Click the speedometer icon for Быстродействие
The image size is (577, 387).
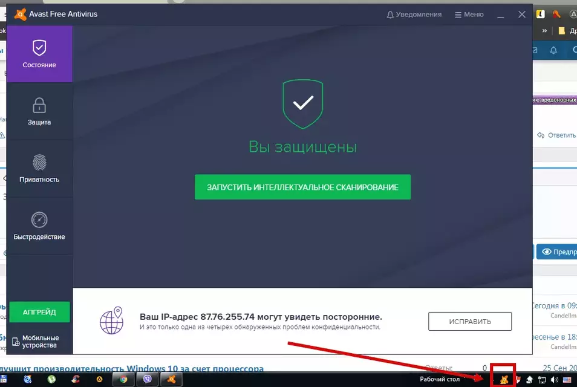(39, 220)
